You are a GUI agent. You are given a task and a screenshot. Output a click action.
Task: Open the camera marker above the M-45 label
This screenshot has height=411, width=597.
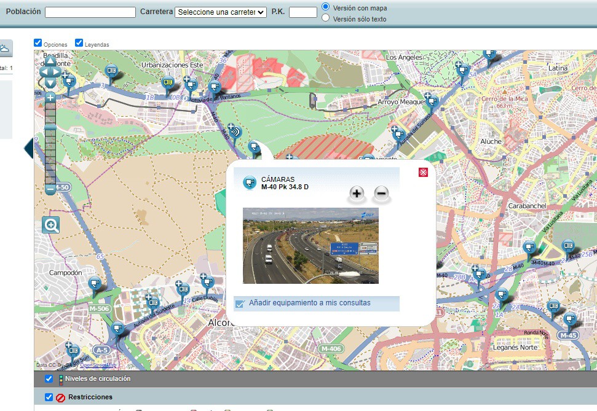570,319
